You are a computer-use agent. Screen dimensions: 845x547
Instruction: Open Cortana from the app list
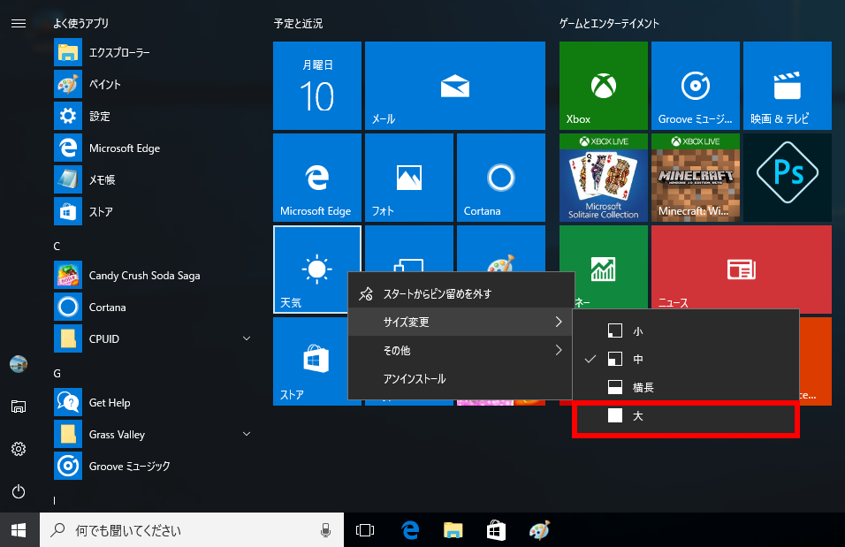click(x=154, y=308)
